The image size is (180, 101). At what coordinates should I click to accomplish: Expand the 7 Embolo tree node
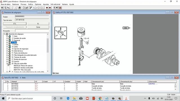(7, 45)
